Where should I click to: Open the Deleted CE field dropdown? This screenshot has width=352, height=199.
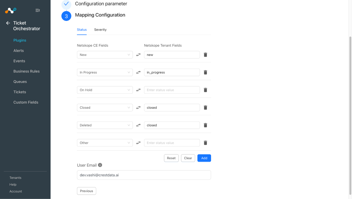click(105, 125)
